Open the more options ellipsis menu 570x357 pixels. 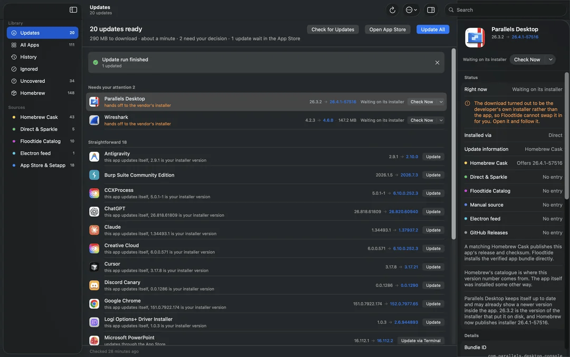(411, 10)
